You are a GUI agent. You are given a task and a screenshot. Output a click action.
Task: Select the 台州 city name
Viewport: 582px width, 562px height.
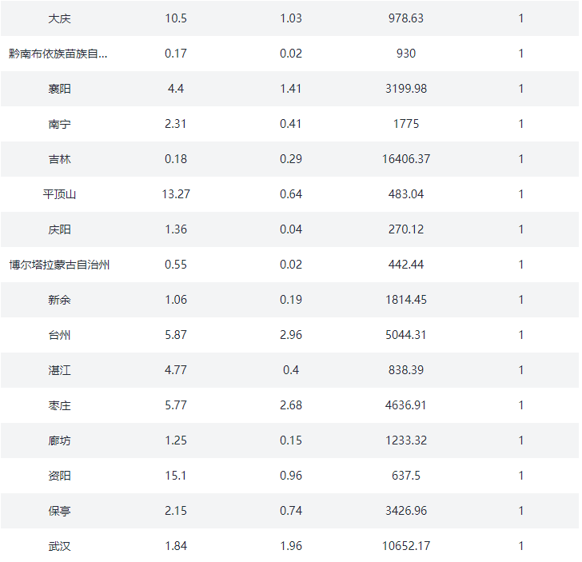click(x=59, y=335)
